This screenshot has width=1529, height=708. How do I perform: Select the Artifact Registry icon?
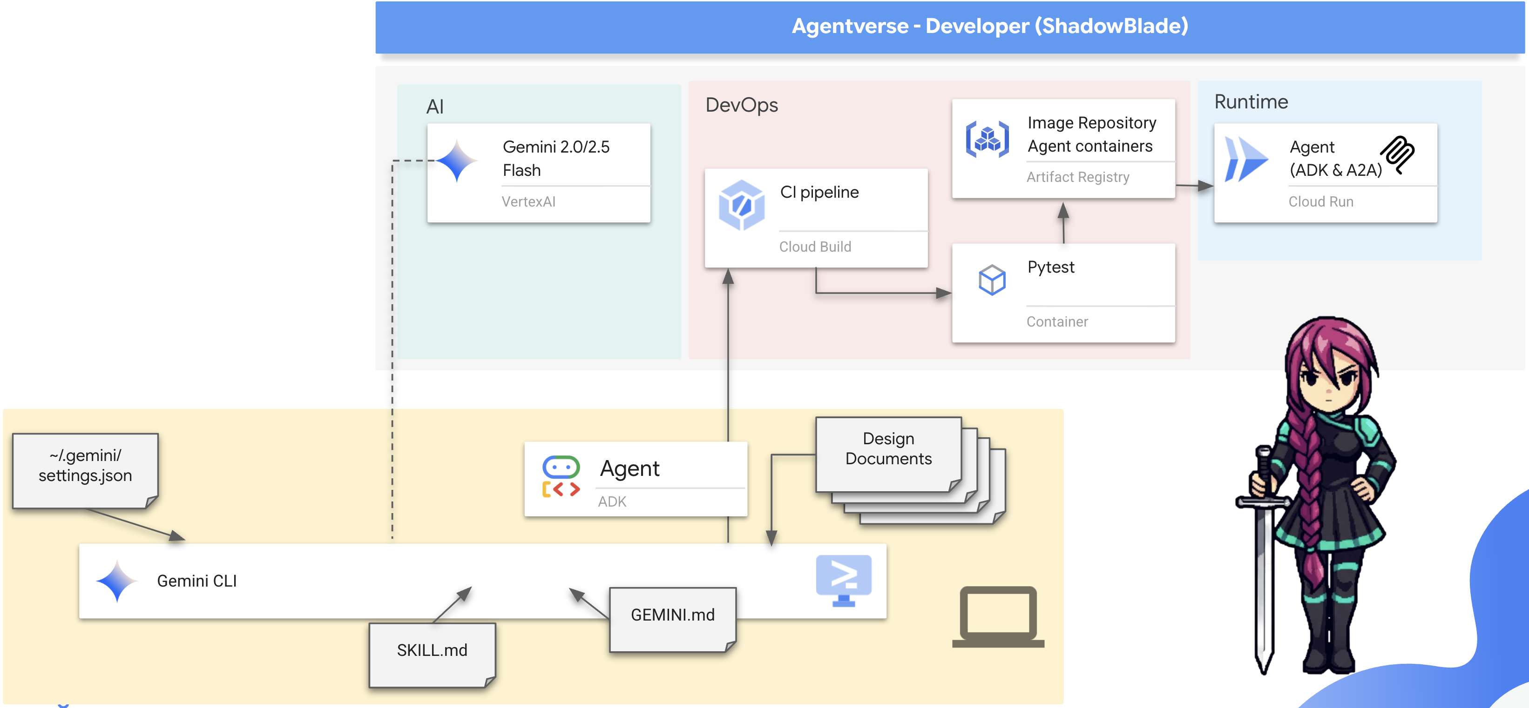(987, 140)
